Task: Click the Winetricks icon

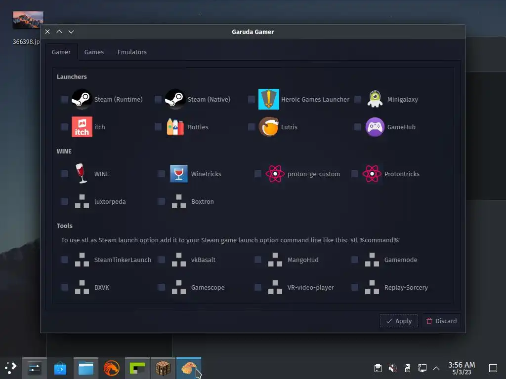Action: pyautogui.click(x=179, y=174)
